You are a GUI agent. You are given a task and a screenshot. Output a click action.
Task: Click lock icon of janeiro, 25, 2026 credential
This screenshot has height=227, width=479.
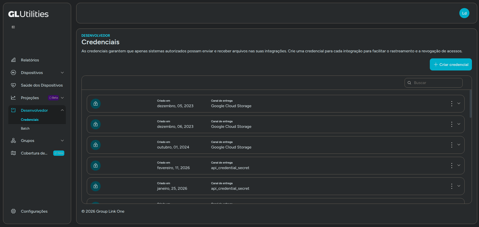coord(96,186)
